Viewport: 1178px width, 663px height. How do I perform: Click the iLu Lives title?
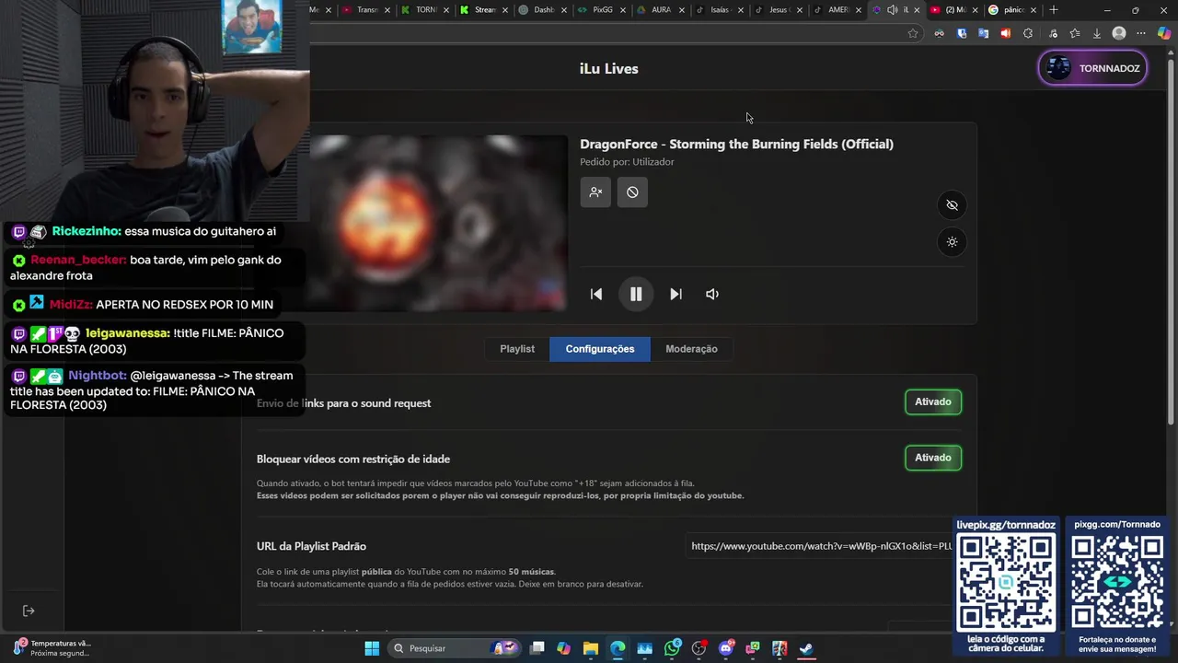tap(608, 68)
